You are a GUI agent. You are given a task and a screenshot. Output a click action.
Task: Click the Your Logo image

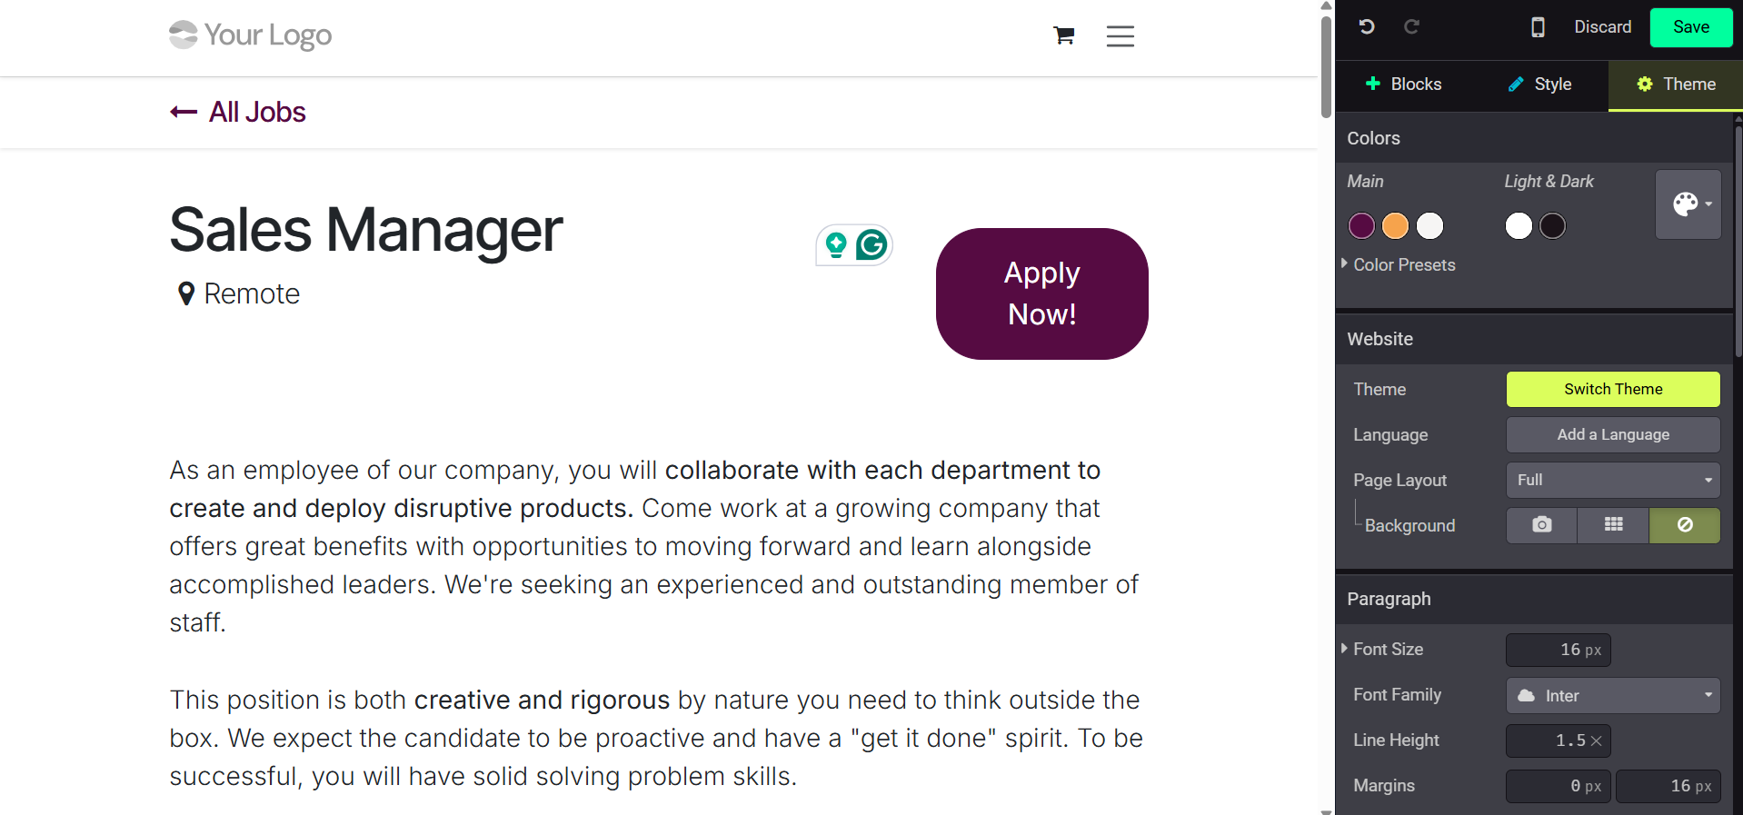pyautogui.click(x=250, y=35)
